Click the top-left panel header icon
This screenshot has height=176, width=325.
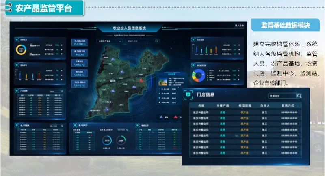pos(17,39)
